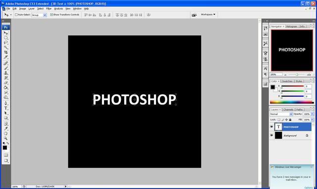This screenshot has width=317, height=189.
Task: Enable the Auto-Select checkbox
Action: point(16,15)
